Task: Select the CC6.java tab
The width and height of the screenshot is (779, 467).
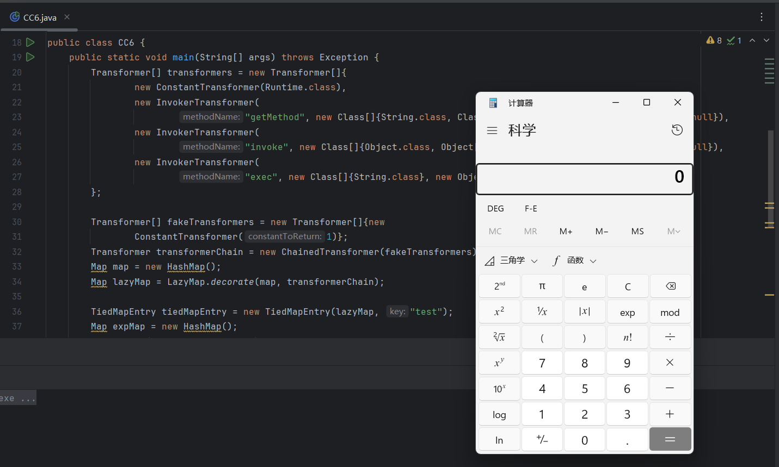Action: pos(40,17)
